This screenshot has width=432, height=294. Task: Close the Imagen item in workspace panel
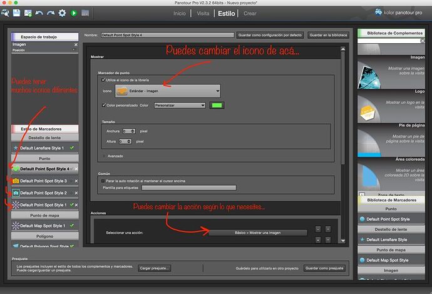coord(76,44)
